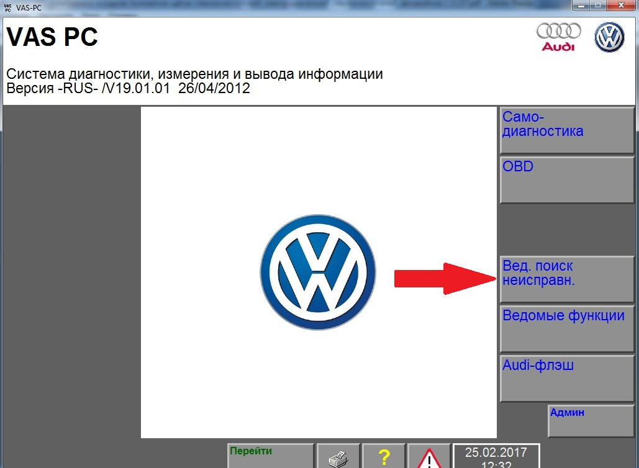The image size is (639, 468).
Task: Select the OBD mode button
Action: 567,180
